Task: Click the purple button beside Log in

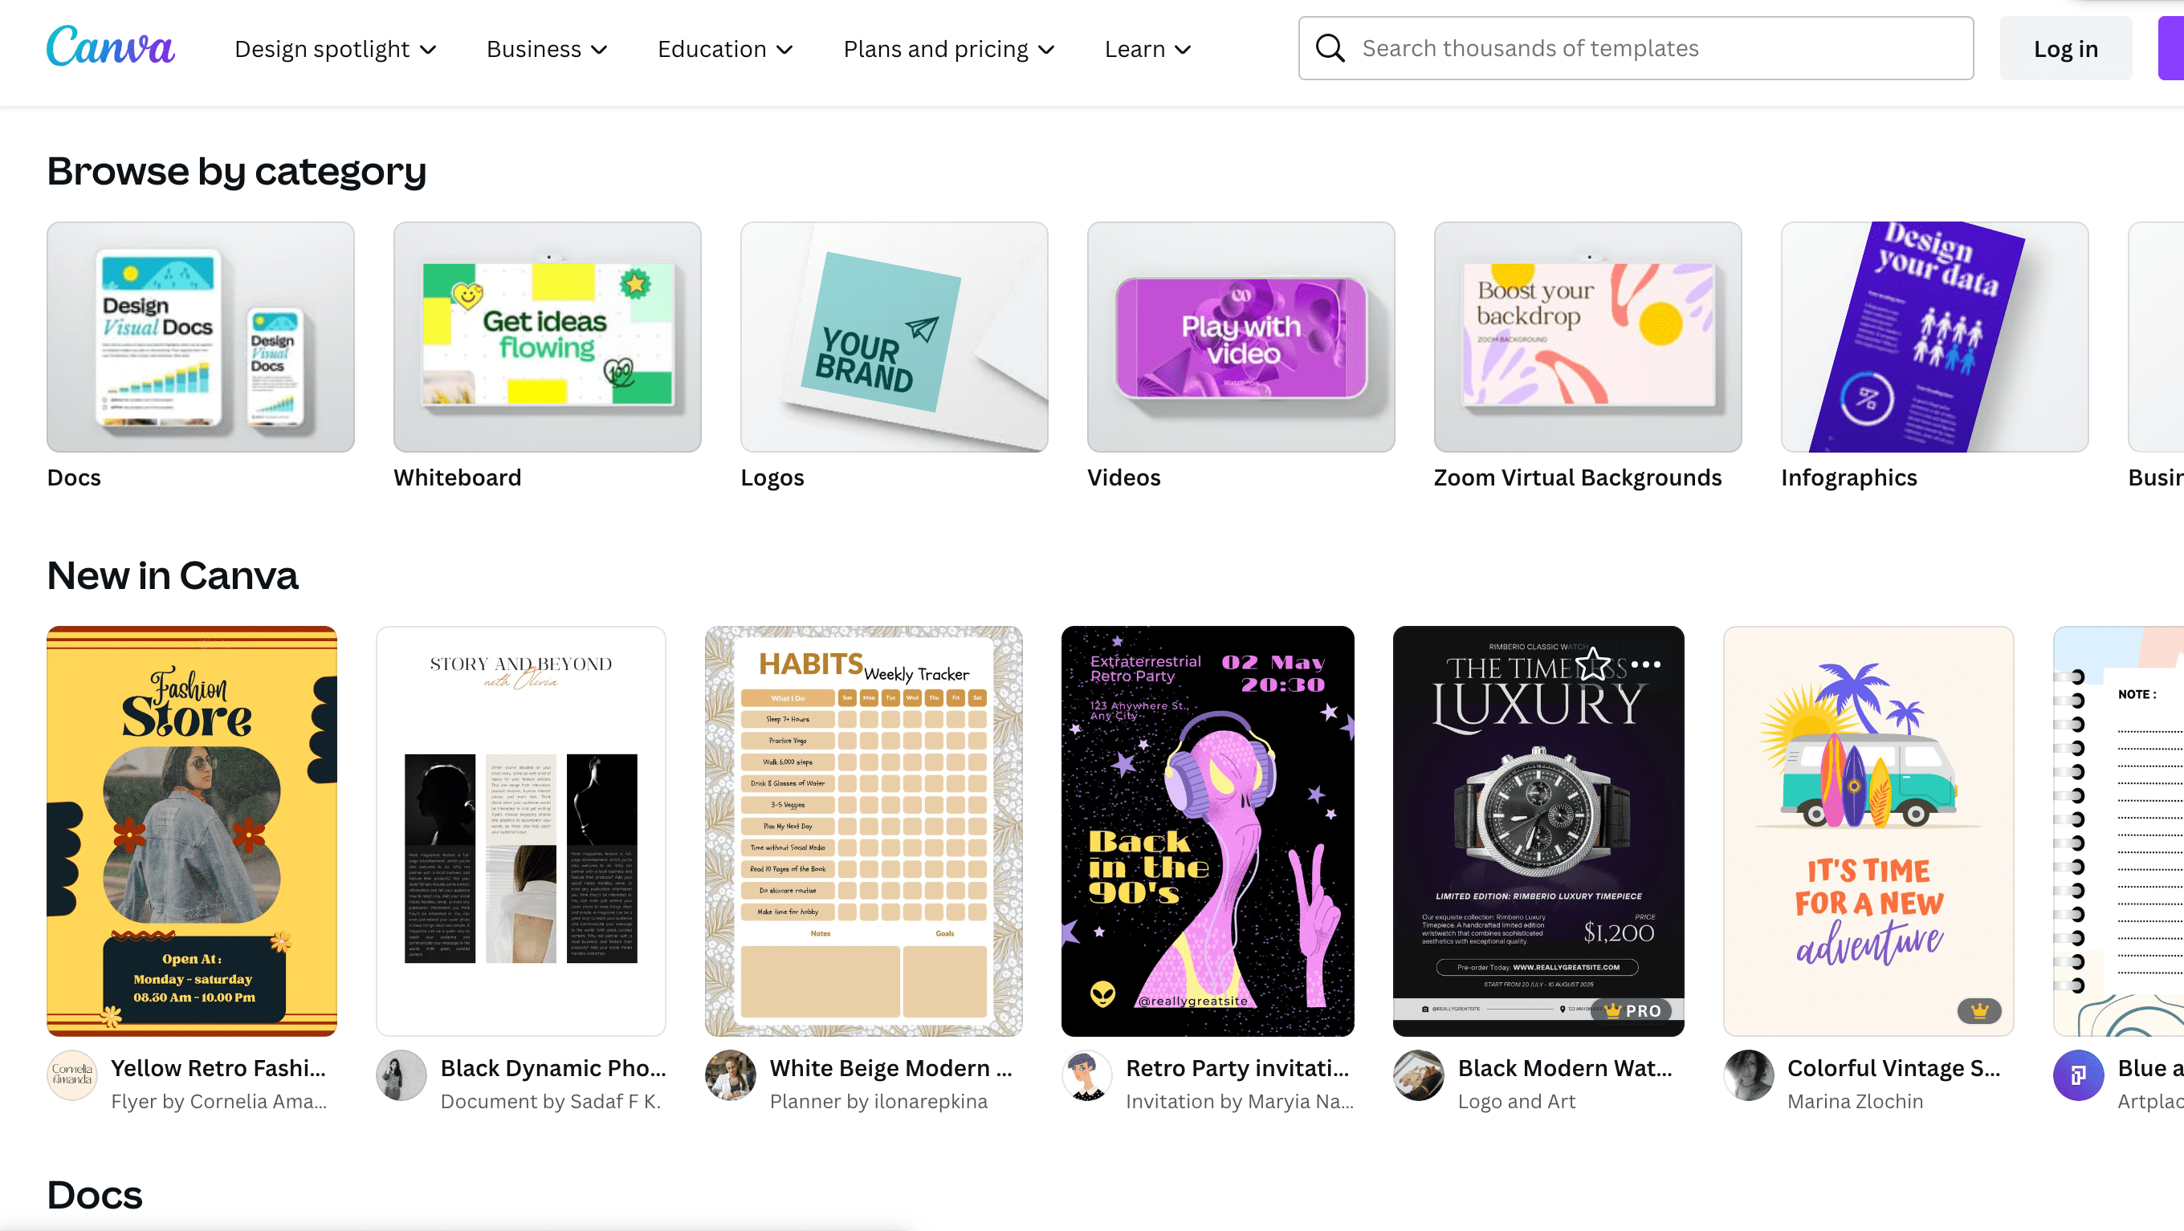Action: (x=2170, y=49)
